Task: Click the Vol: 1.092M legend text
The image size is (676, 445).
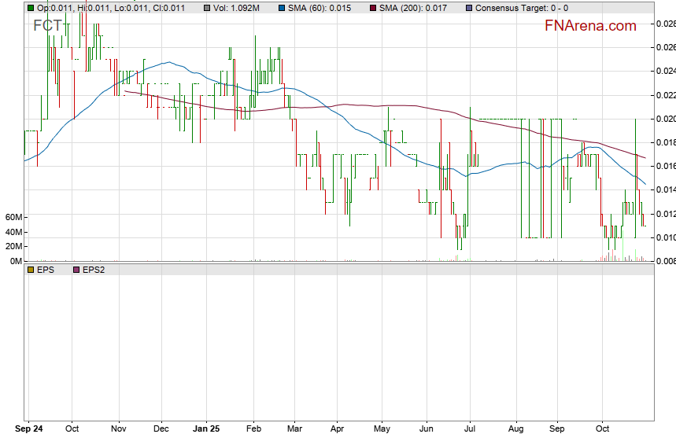Action: coord(240,8)
